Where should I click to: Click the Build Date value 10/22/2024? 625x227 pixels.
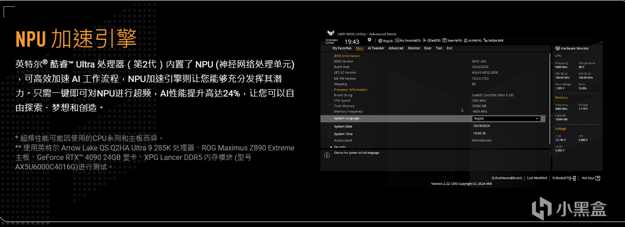point(479,67)
